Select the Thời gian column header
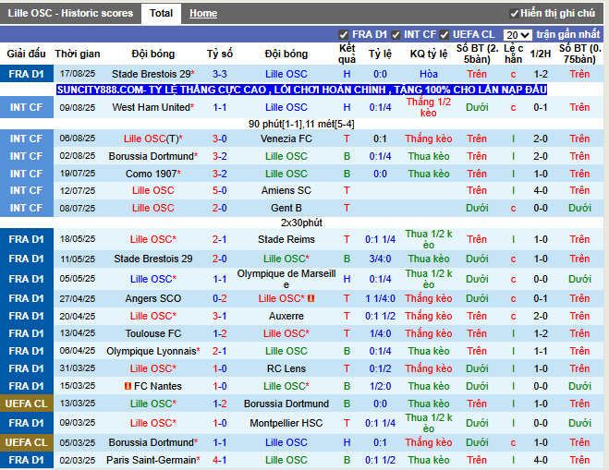This screenshot has height=470, width=609. tap(78, 54)
